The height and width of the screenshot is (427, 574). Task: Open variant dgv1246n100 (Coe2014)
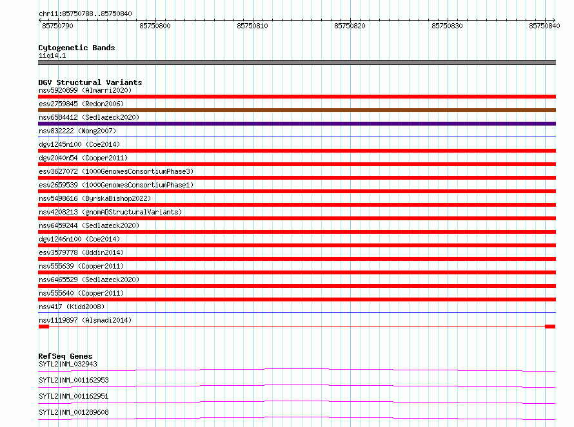pos(79,239)
